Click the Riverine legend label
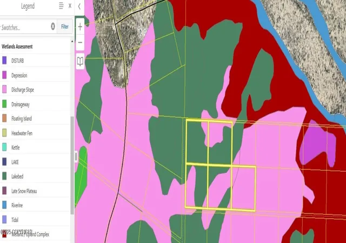 pyautogui.click(x=17, y=205)
